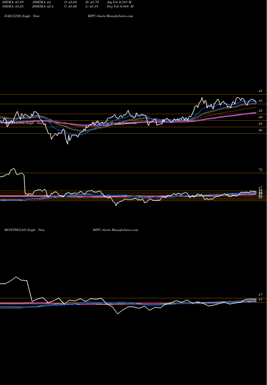This screenshot has height=385, width=267.
Task: Click the close price 'C:' value
Action: [x=70, y=6]
